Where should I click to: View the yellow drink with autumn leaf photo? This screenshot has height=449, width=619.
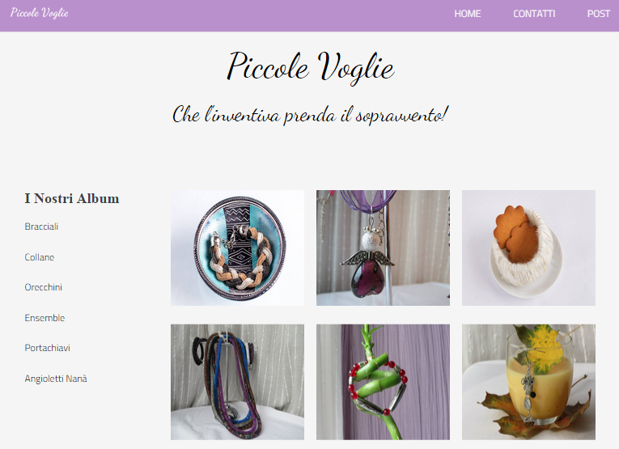[528, 382]
